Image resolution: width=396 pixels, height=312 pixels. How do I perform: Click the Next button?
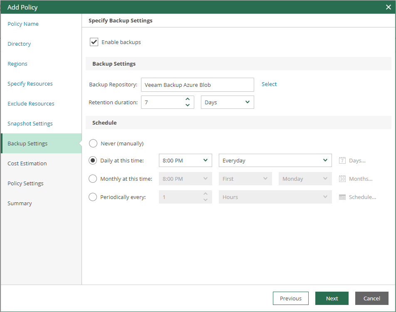pyautogui.click(x=332, y=298)
